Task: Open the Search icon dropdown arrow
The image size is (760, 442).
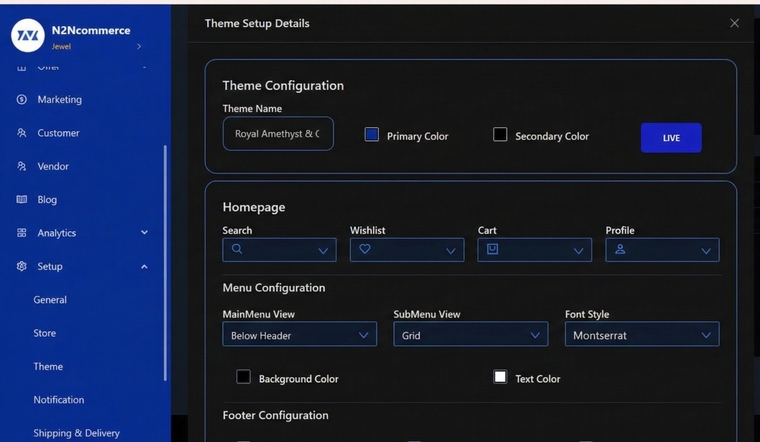Action: click(x=323, y=251)
